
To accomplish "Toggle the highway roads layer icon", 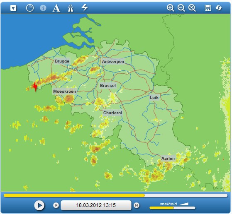I will (x=71, y=8).
